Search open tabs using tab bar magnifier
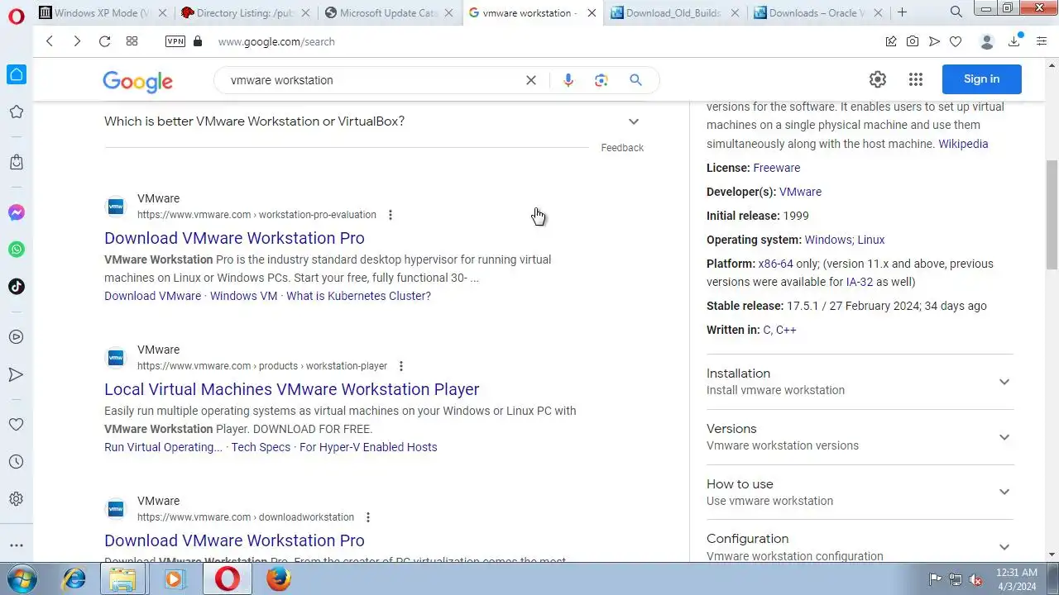1059x595 pixels. coord(956,12)
